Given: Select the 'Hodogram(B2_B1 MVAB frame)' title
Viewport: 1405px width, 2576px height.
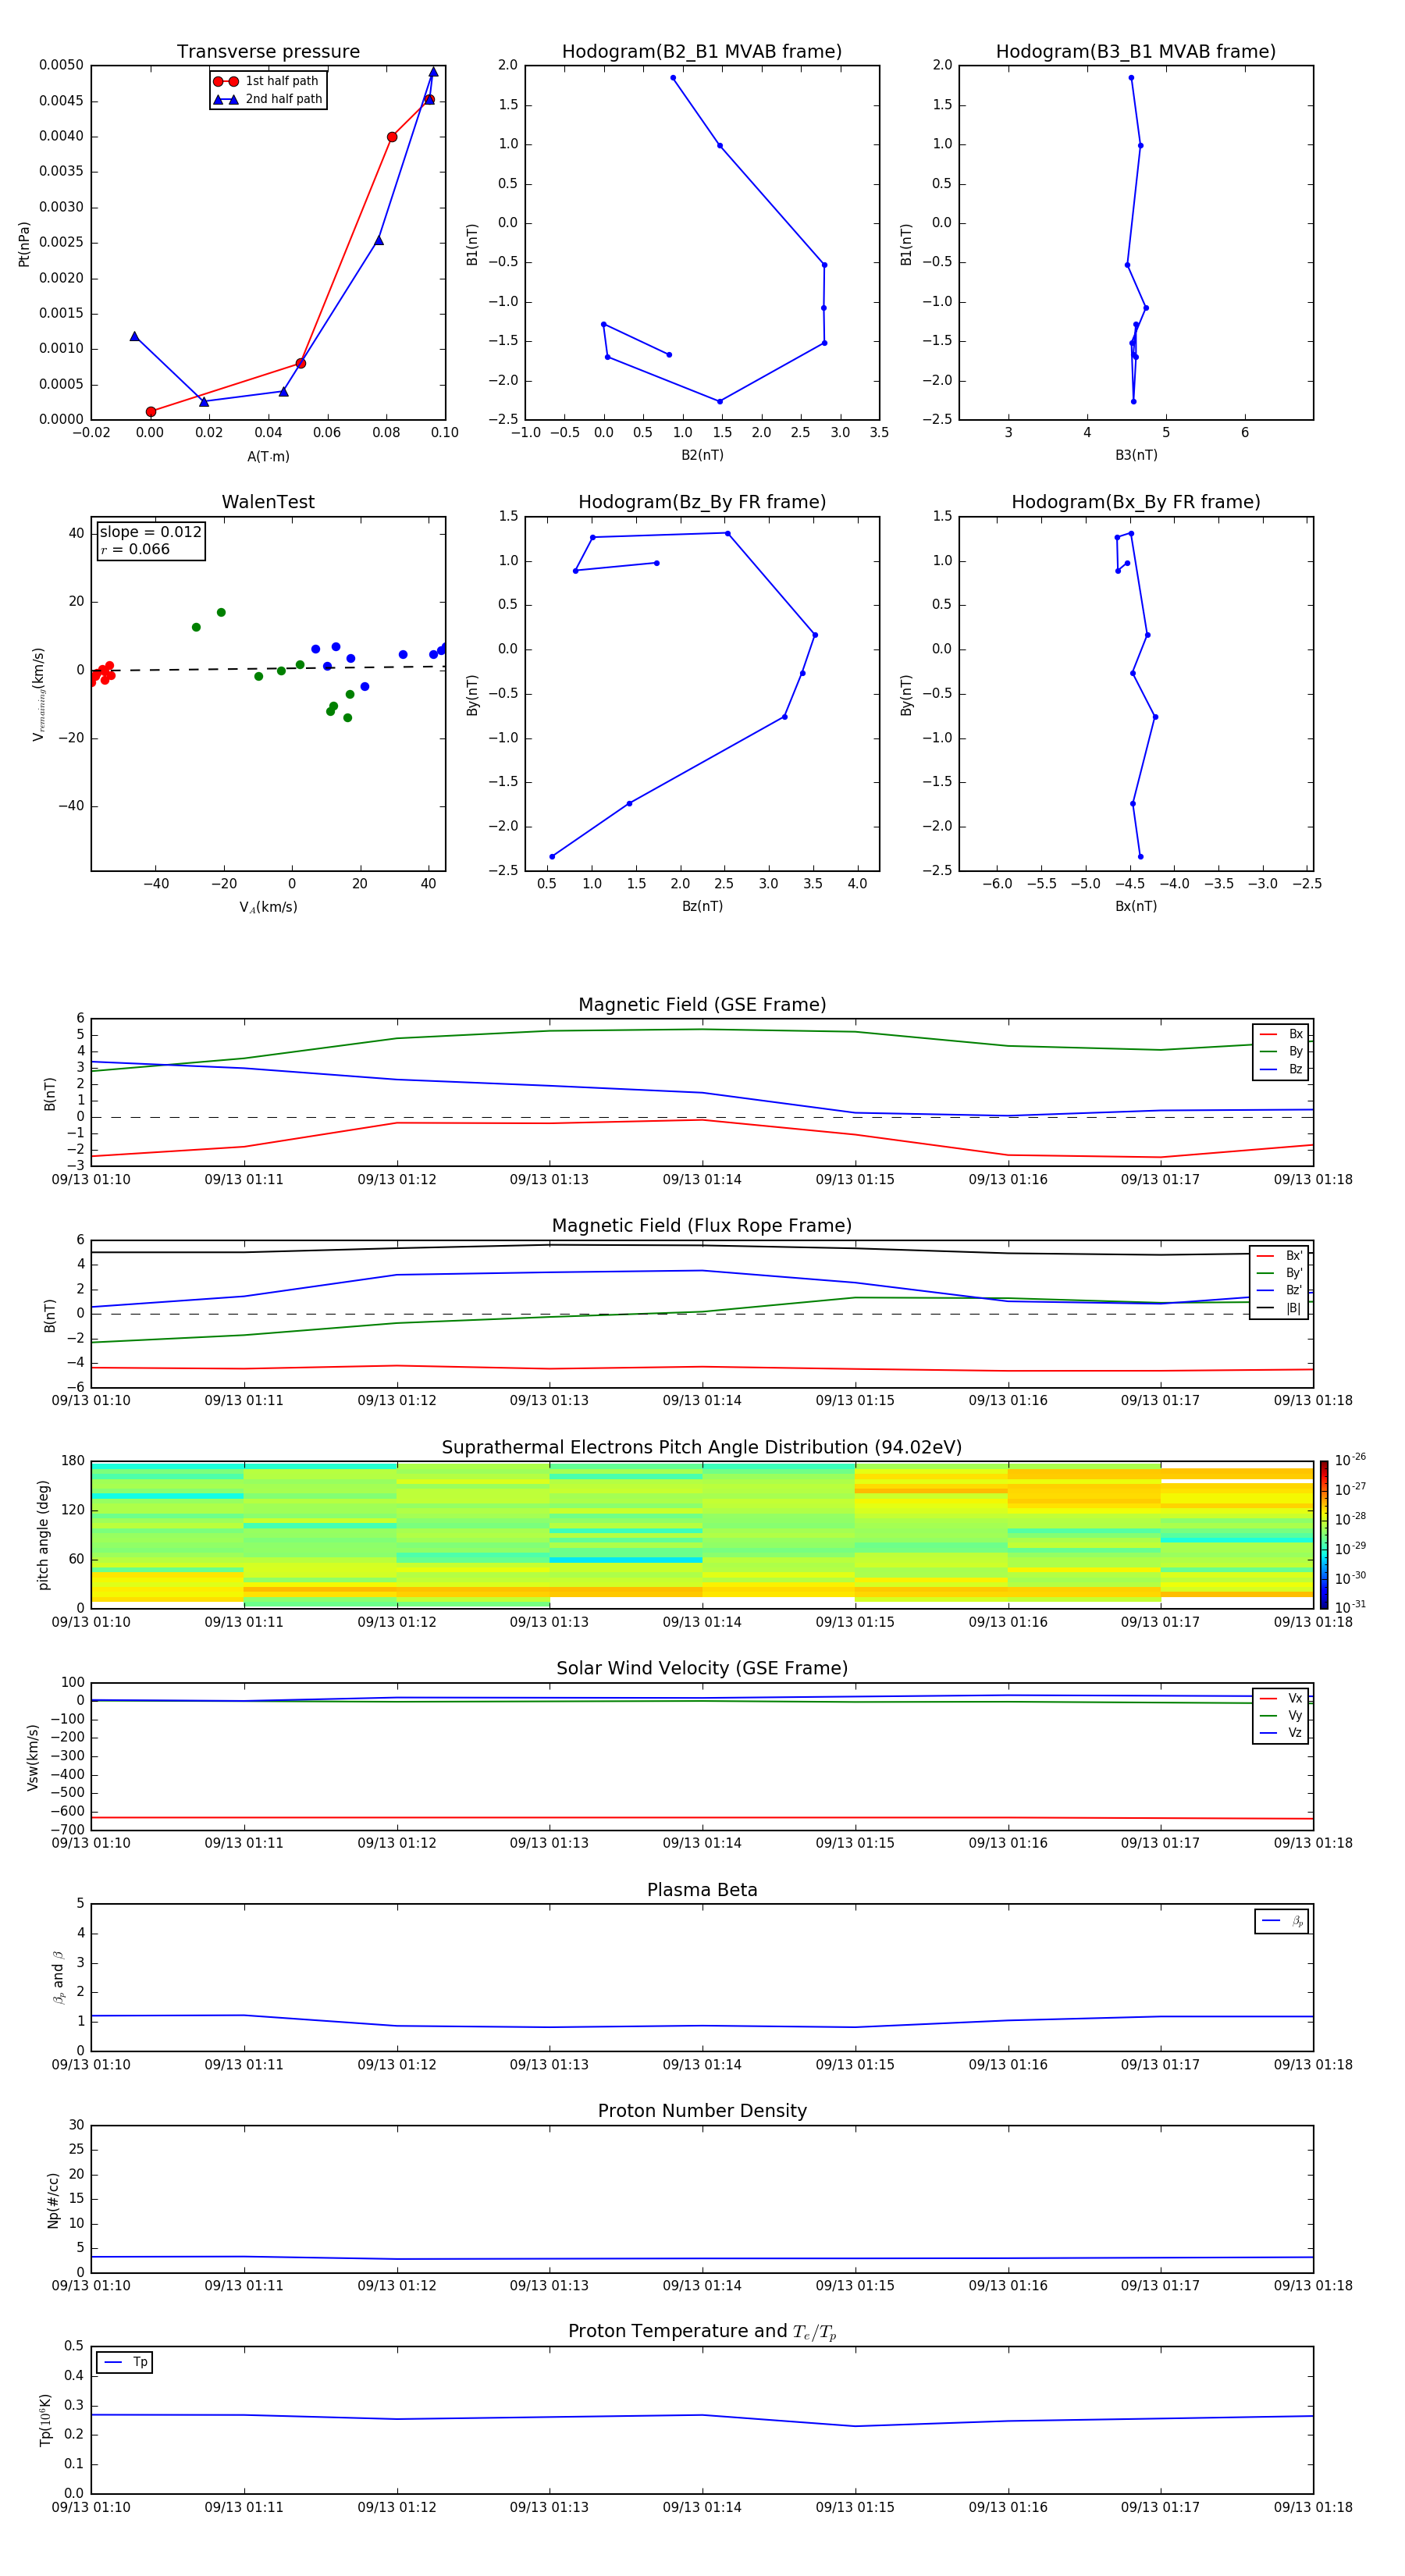Looking at the screenshot, I should [x=702, y=52].
